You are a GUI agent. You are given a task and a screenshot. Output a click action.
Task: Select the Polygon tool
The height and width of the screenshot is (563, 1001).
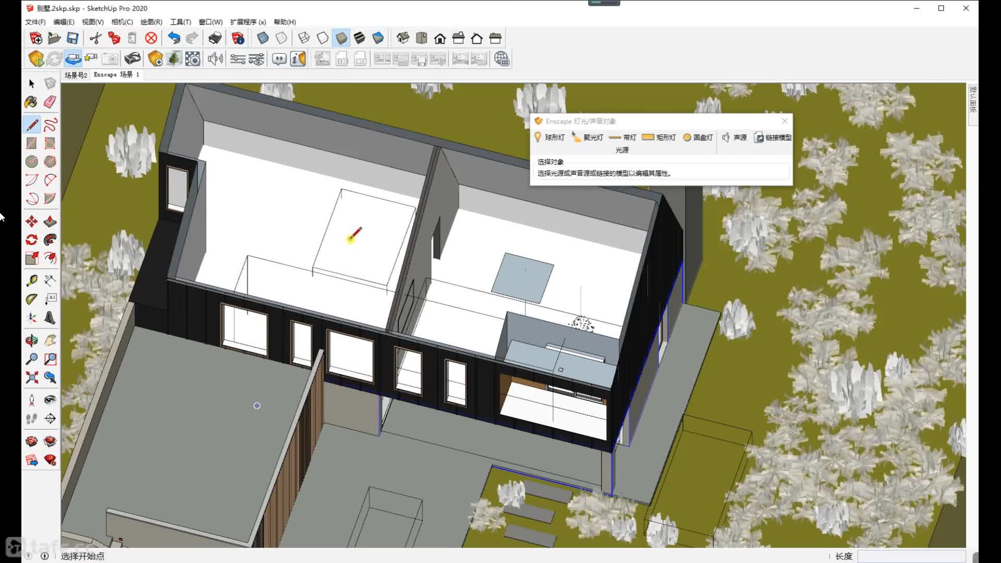50,162
